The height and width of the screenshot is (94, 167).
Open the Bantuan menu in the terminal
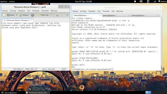(x=120, y=11)
